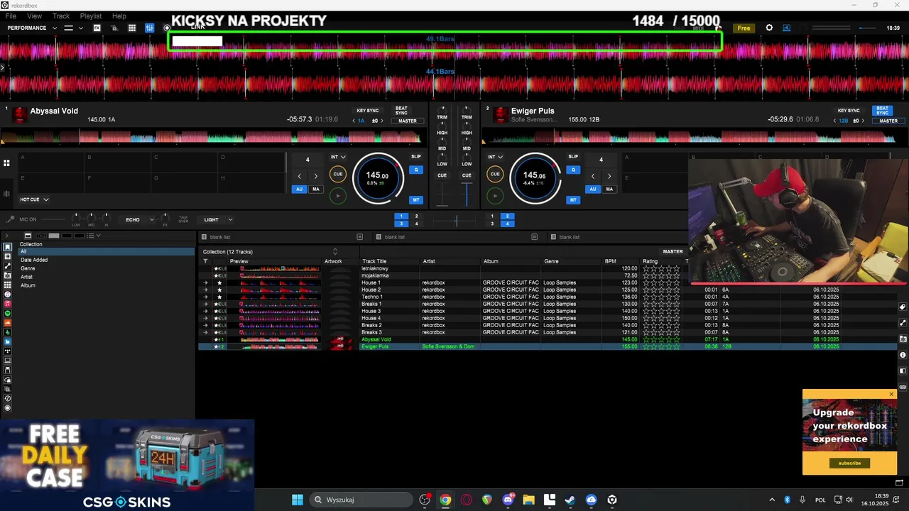This screenshot has width=909, height=511.
Task: Toggle headphone CUE on mixer channel 1
Action: coord(442,175)
